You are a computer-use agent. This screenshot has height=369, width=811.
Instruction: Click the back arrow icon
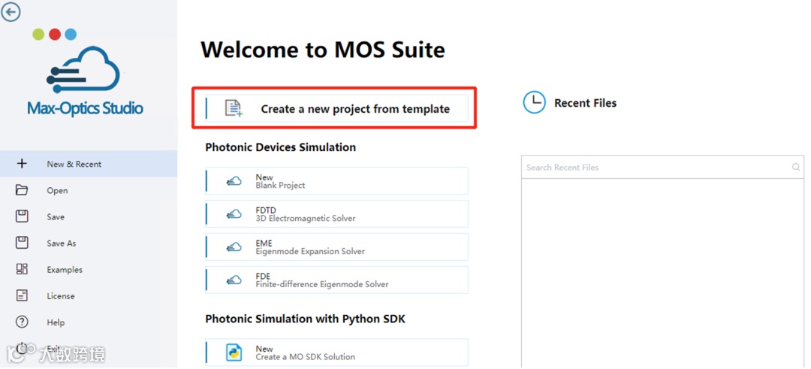pyautogui.click(x=11, y=12)
